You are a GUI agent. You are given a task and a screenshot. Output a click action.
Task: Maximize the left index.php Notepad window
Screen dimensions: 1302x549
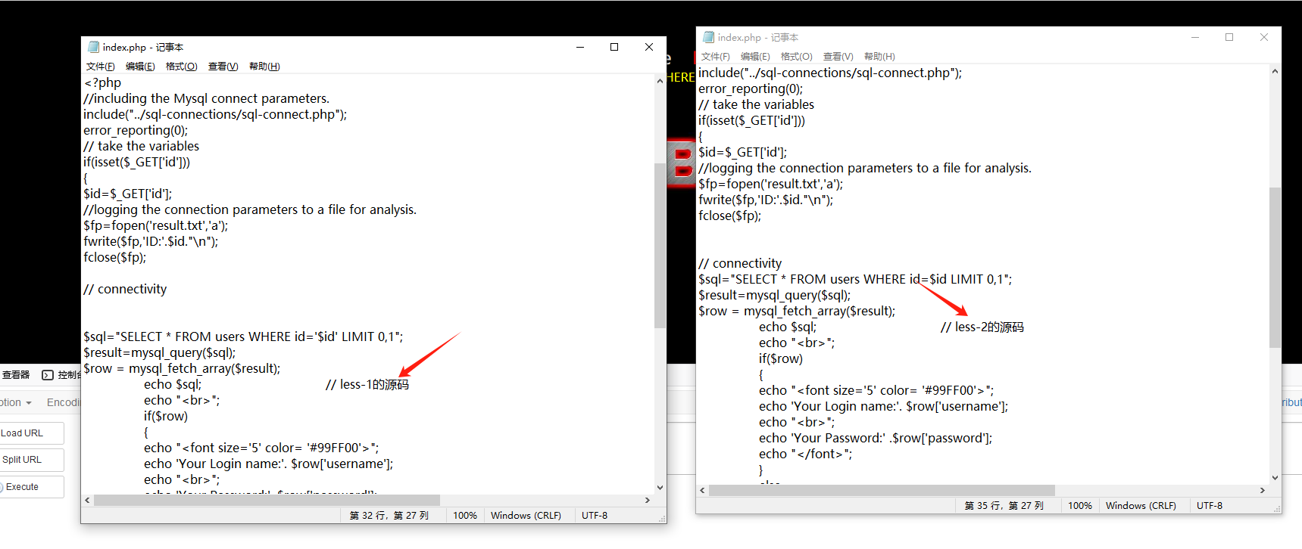point(614,47)
